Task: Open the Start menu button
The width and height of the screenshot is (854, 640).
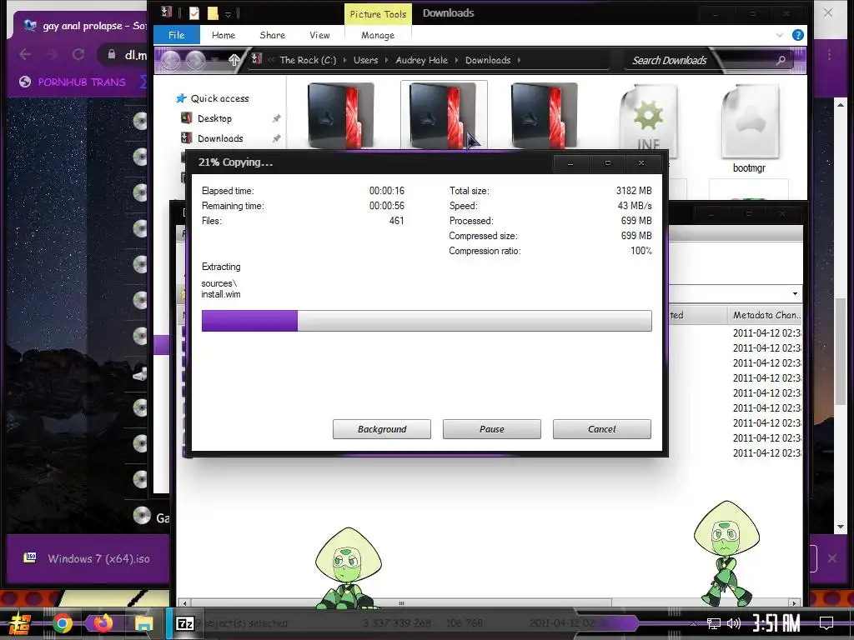Action: 20,623
